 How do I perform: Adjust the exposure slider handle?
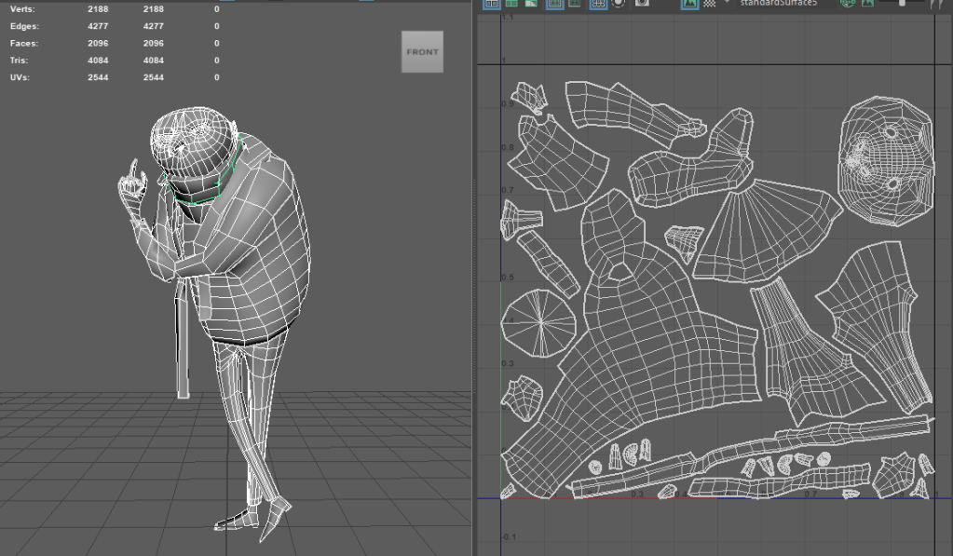pyautogui.click(x=902, y=3)
